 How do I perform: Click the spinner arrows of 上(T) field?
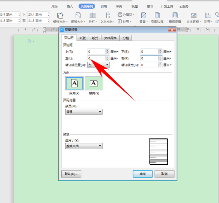(x=107, y=52)
